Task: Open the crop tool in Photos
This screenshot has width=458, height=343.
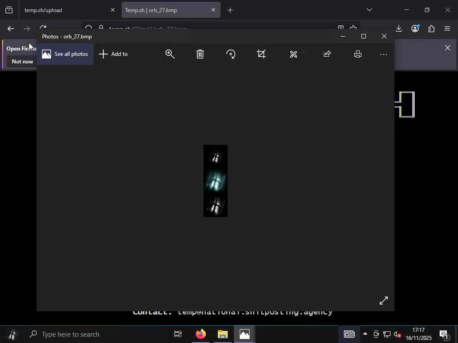Action: click(x=261, y=54)
